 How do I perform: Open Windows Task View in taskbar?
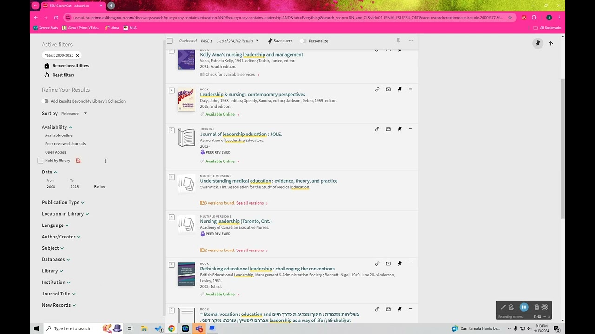(130, 328)
